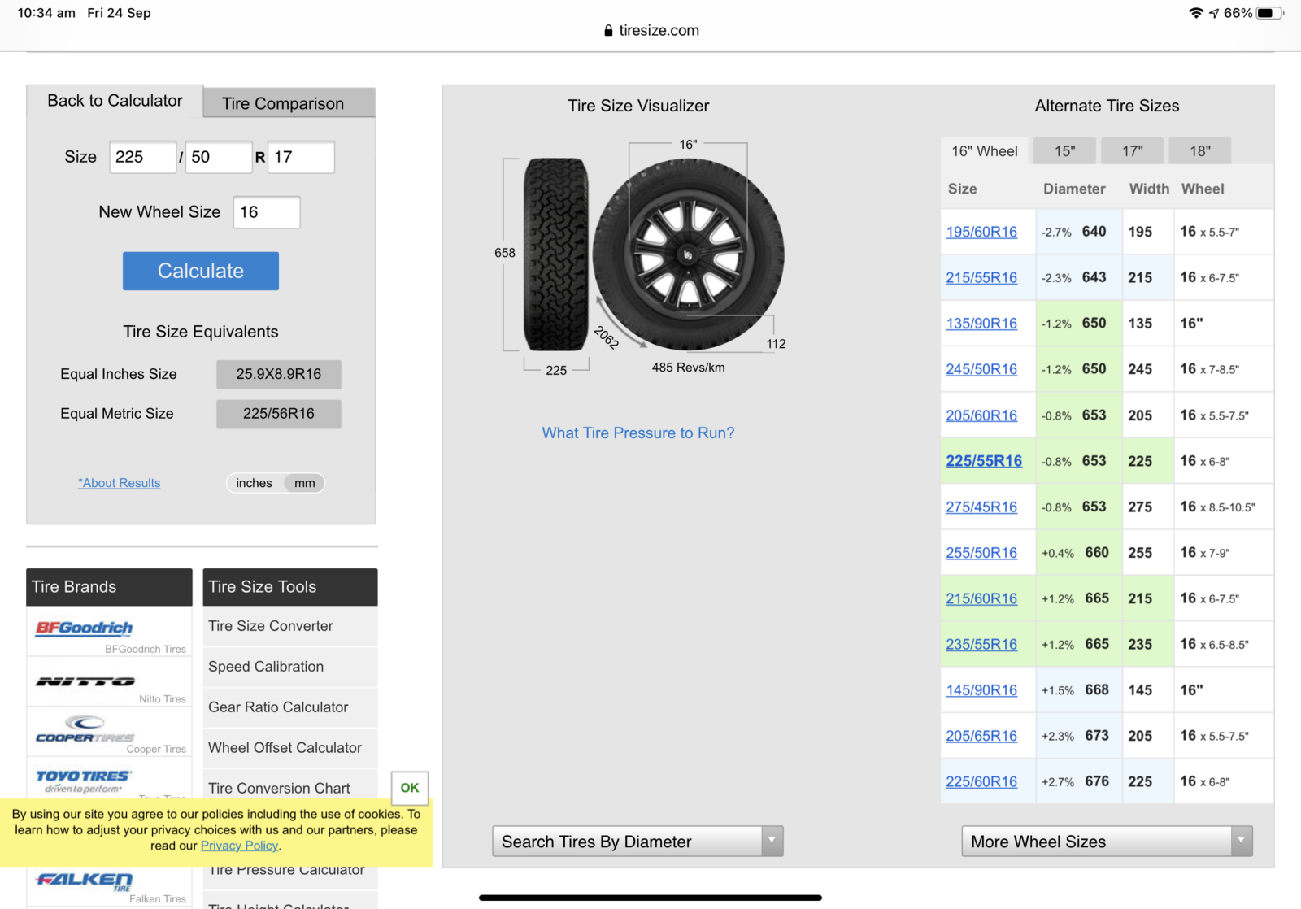This screenshot has height=909, width=1301.
Task: Switch to Tire Comparison tab
Action: point(283,103)
